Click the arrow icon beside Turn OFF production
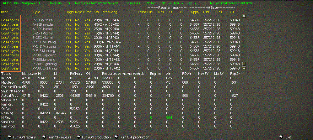This screenshot has height=140, width=313. pyautogui.click(x=116, y=137)
